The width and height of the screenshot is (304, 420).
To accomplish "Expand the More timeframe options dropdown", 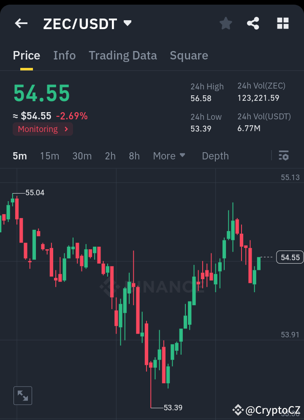I will tap(169, 156).
